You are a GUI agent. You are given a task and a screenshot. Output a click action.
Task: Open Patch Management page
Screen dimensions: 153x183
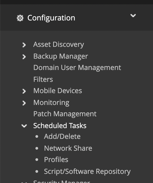tap(65, 114)
